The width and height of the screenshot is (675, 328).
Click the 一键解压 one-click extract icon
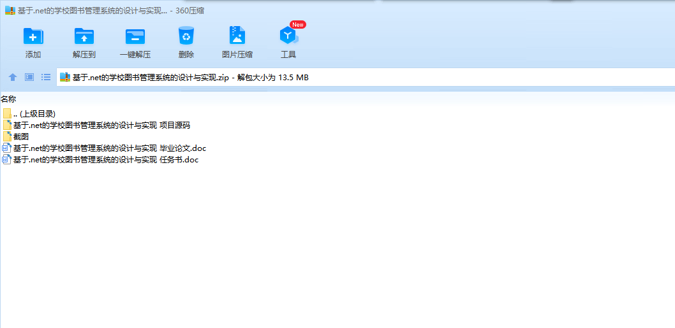pyautogui.click(x=135, y=36)
